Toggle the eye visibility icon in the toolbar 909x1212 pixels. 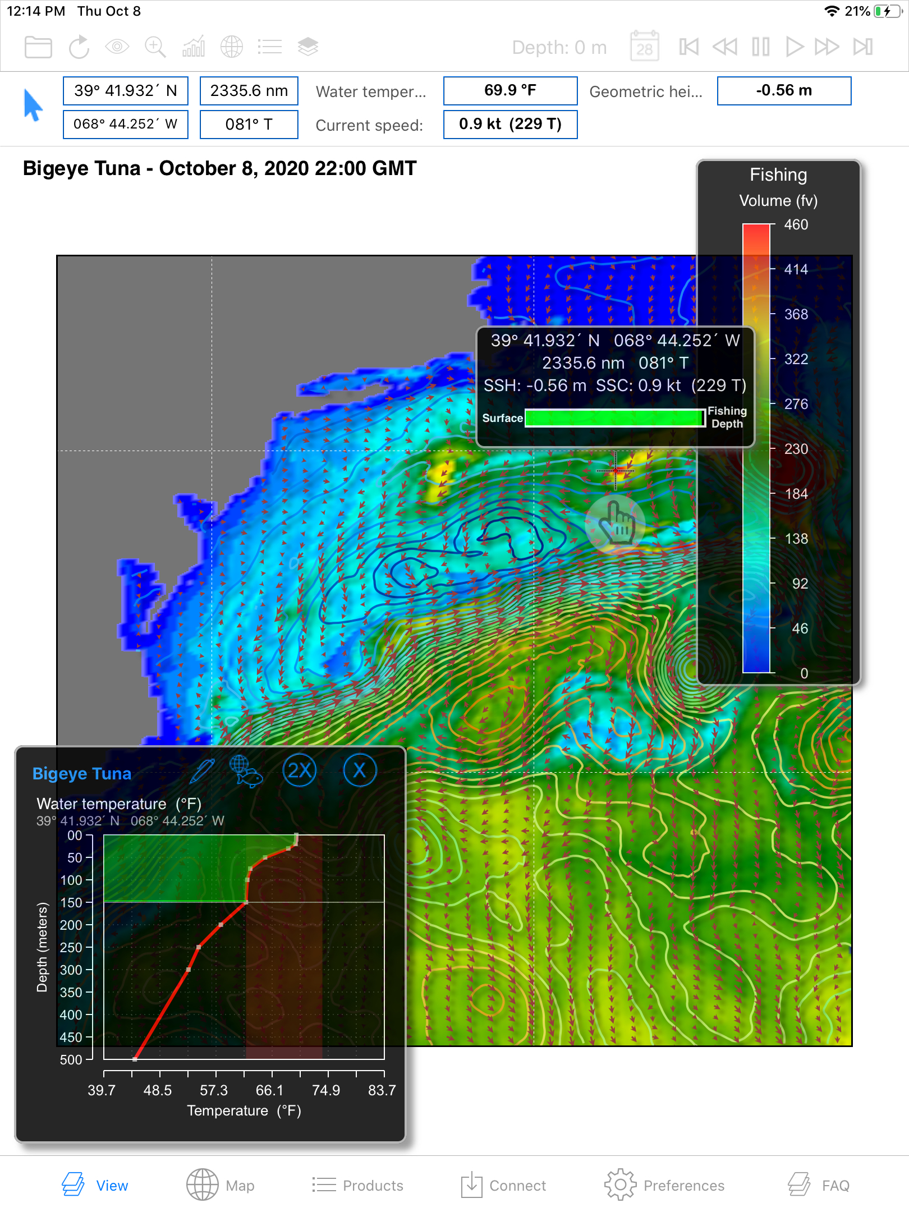(x=117, y=47)
